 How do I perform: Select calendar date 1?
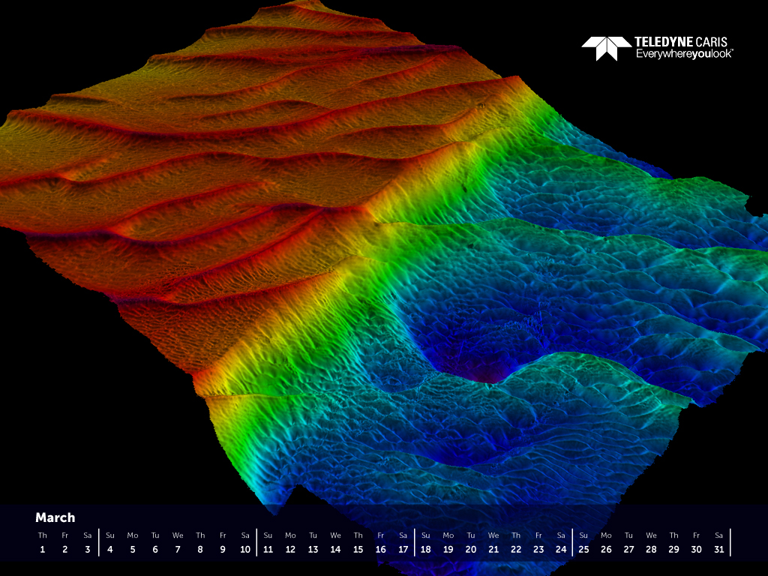[43, 550]
